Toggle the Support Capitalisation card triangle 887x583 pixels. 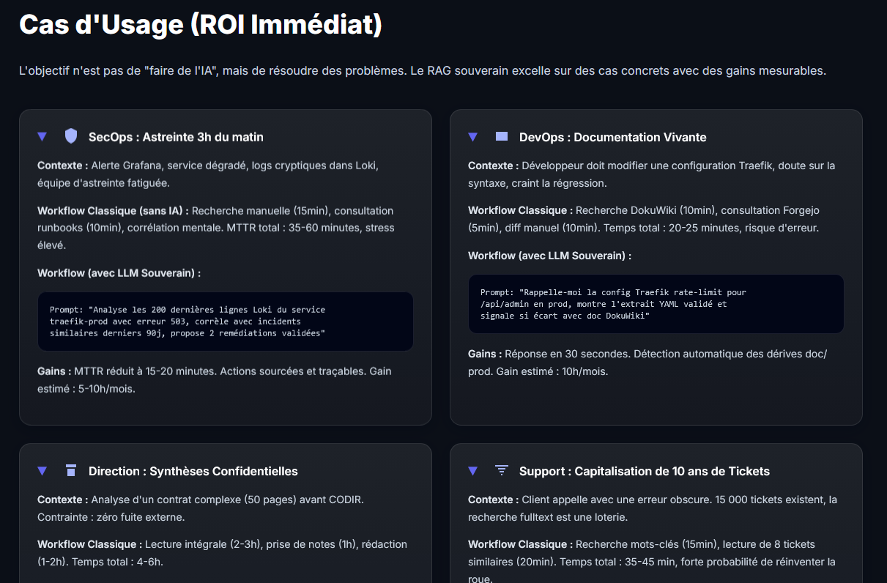click(473, 471)
